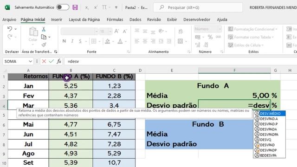Open the customize quick access toolbar arrow
The image size is (297, 167).
[x=116, y=7]
